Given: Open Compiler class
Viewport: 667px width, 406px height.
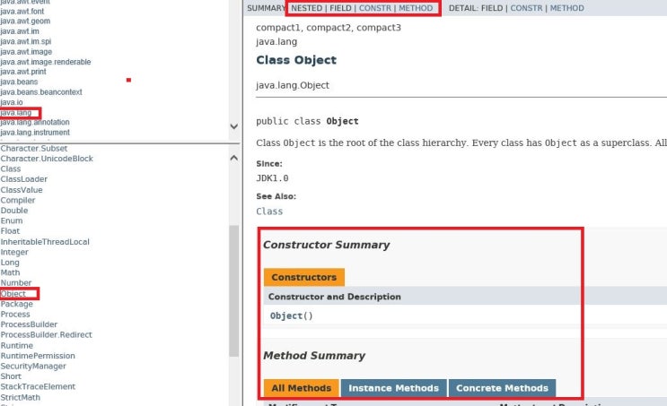Looking at the screenshot, I should pyautogui.click(x=17, y=201).
